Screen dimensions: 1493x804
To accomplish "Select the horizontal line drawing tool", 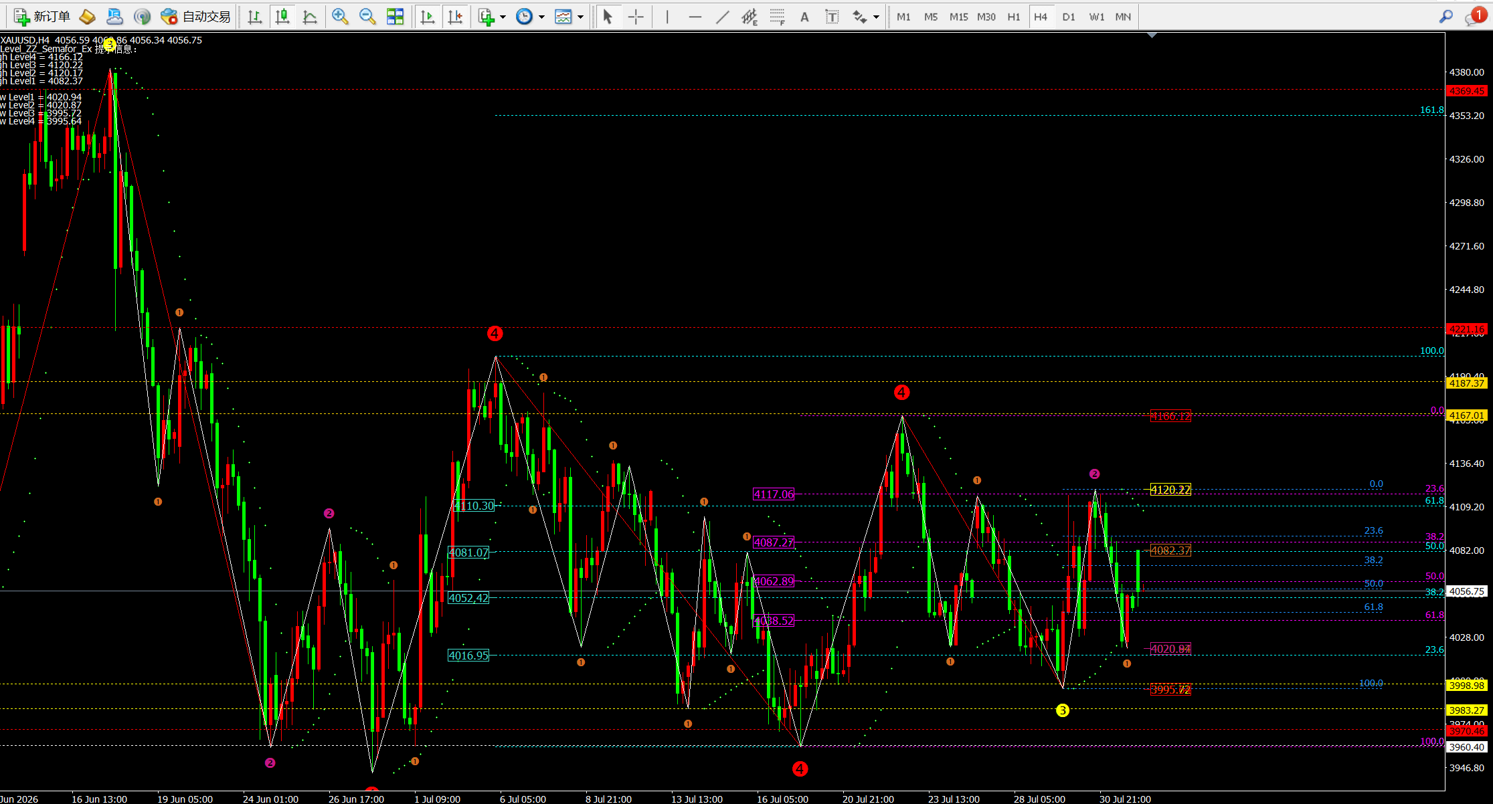I will click(x=695, y=17).
